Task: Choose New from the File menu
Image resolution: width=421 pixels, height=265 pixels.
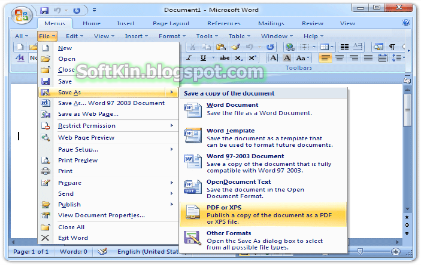Action: click(x=108, y=48)
